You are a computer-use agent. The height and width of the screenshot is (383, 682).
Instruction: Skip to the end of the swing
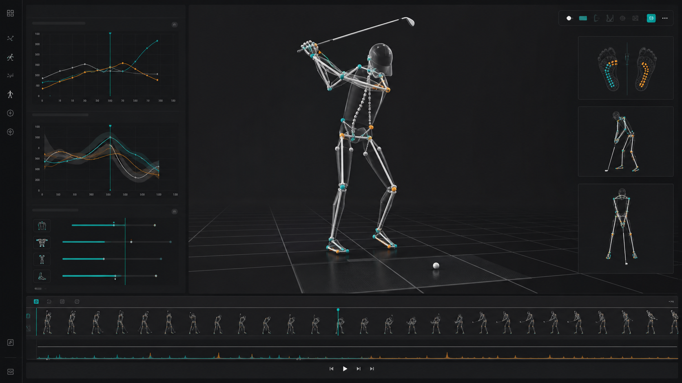click(x=372, y=369)
